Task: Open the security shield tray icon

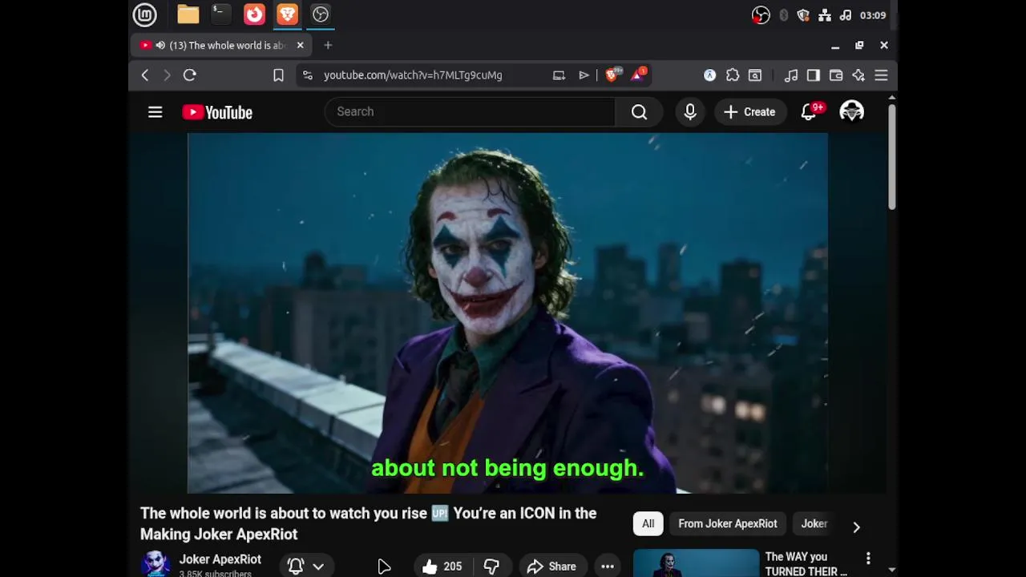Action: pos(804,15)
